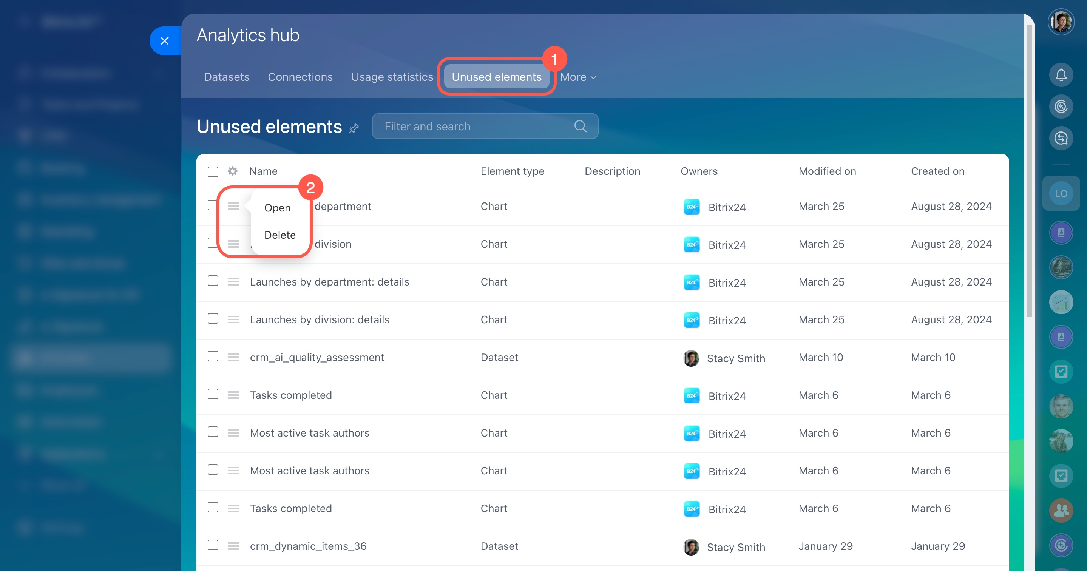Image resolution: width=1087 pixels, height=571 pixels.
Task: Click the magnifier search icon
Action: (580, 126)
